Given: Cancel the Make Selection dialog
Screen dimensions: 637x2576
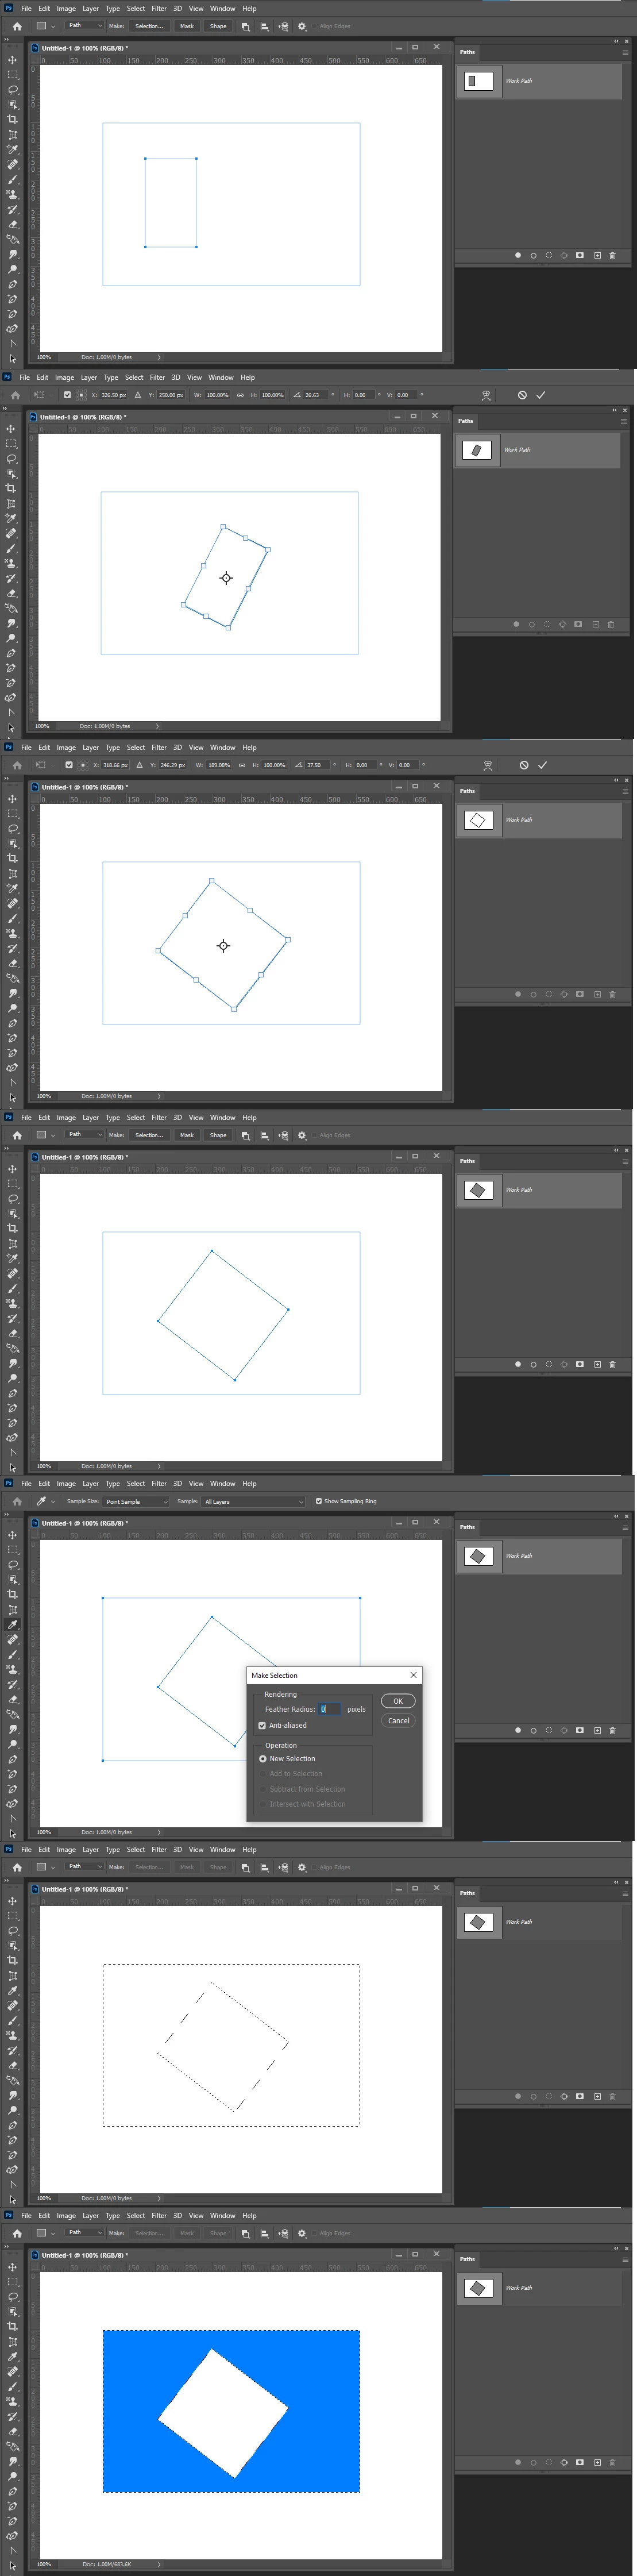Looking at the screenshot, I should pyautogui.click(x=398, y=1721).
